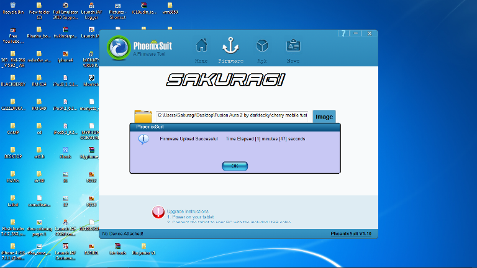This screenshot has height=268, width=477.
Task: Open the Recycle Bin desktop icon
Action: click(13, 9)
